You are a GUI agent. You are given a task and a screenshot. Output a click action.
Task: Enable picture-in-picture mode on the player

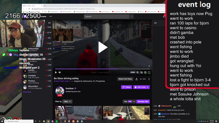pyautogui.click(x=141, y=72)
